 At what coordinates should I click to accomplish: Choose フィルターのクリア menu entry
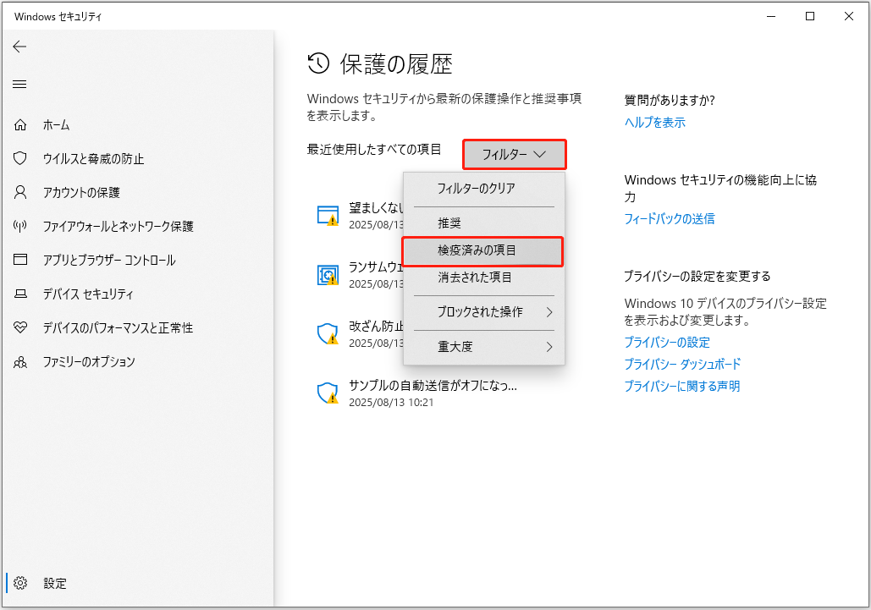pyautogui.click(x=476, y=189)
